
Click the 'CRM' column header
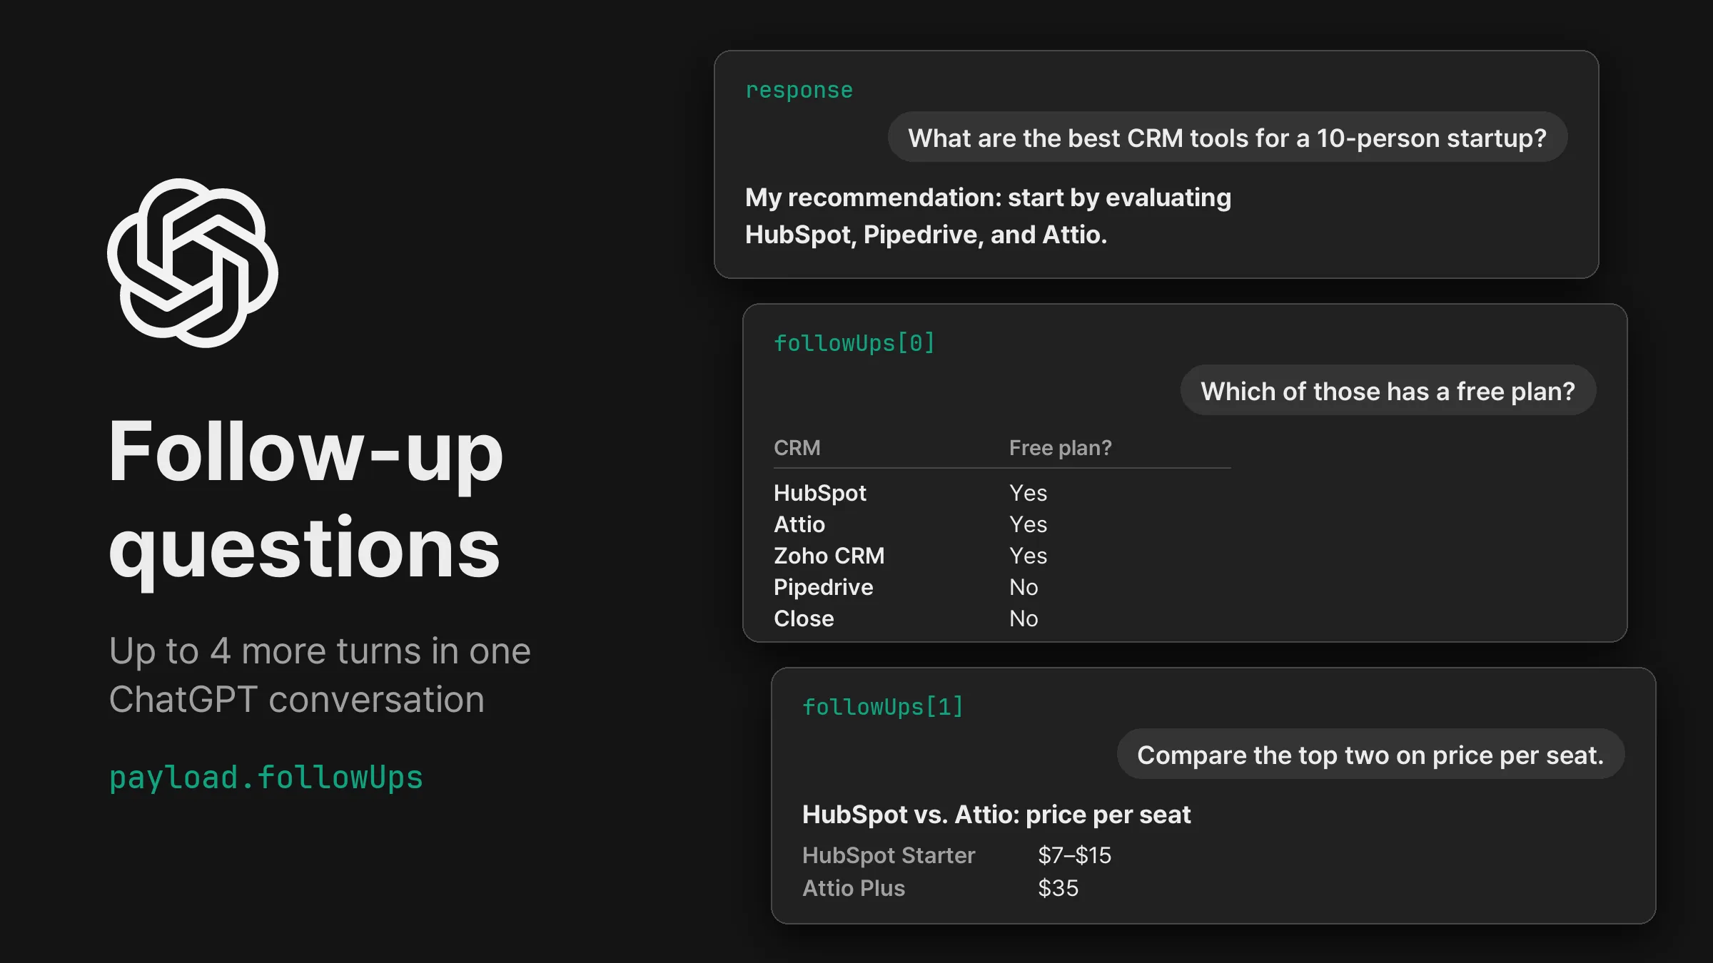(797, 448)
